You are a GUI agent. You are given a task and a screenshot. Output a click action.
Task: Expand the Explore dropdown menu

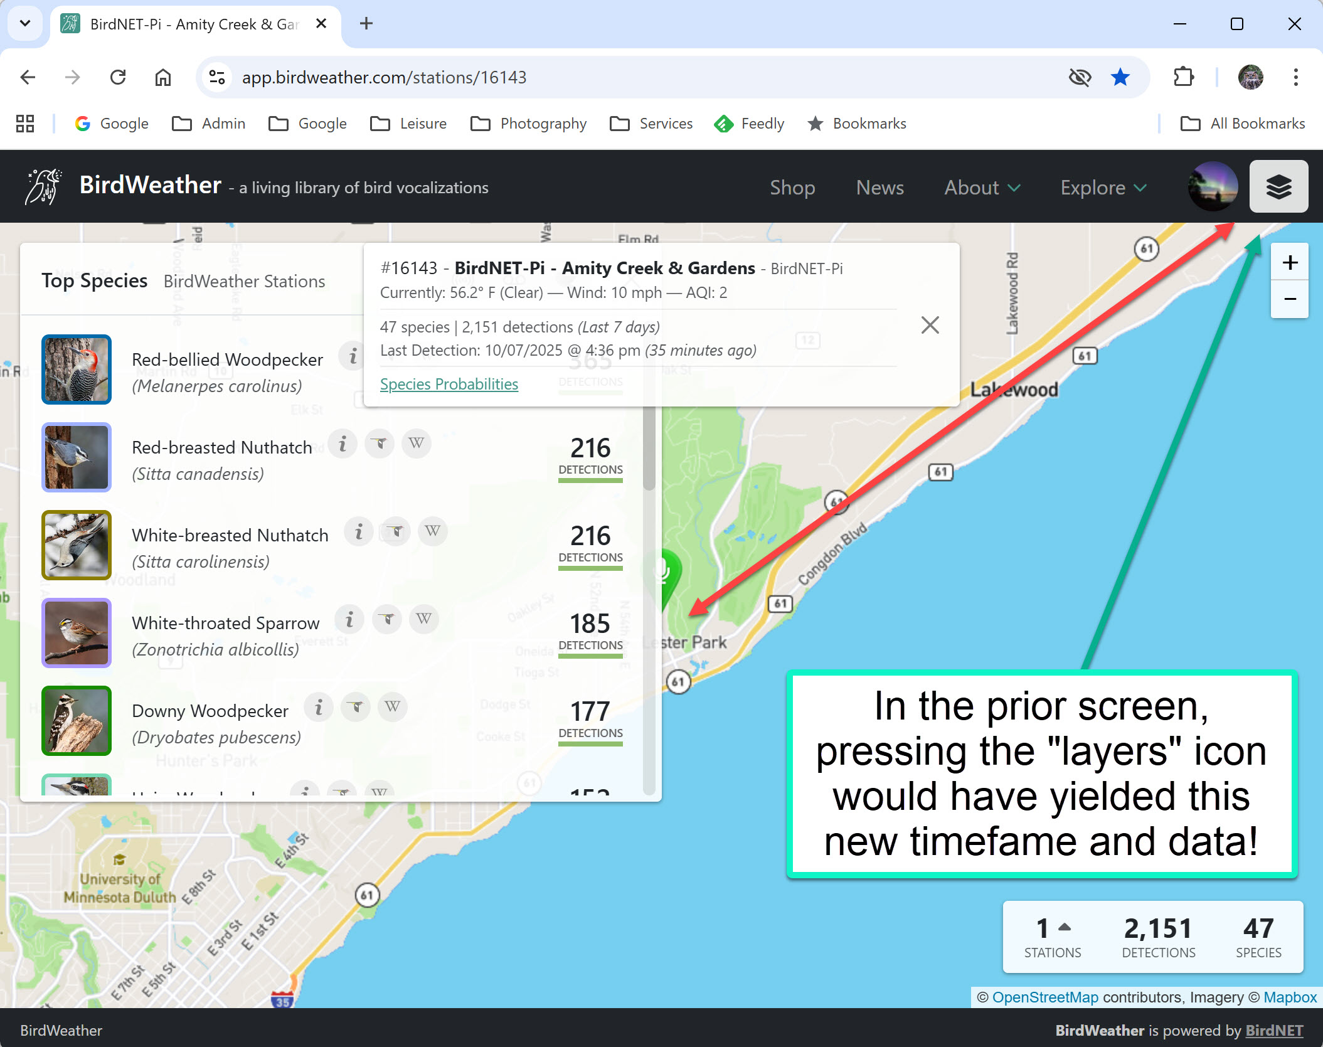coord(1103,188)
